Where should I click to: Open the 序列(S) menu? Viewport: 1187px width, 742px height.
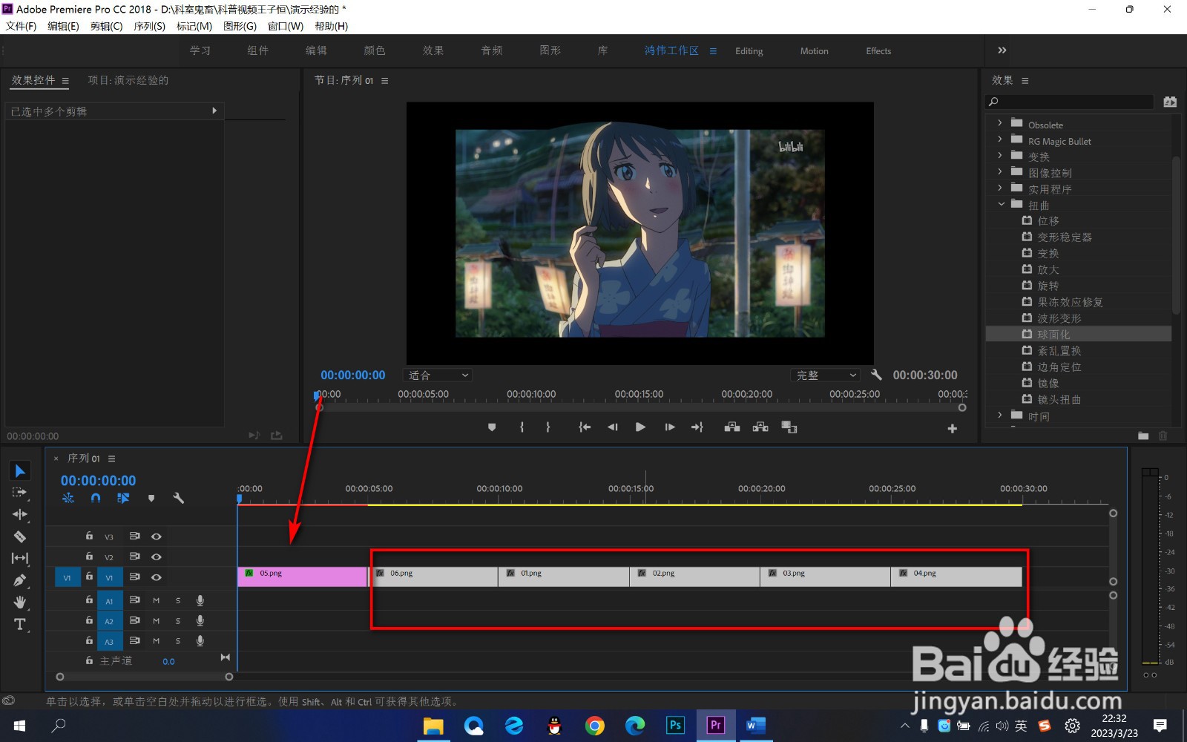point(149,26)
